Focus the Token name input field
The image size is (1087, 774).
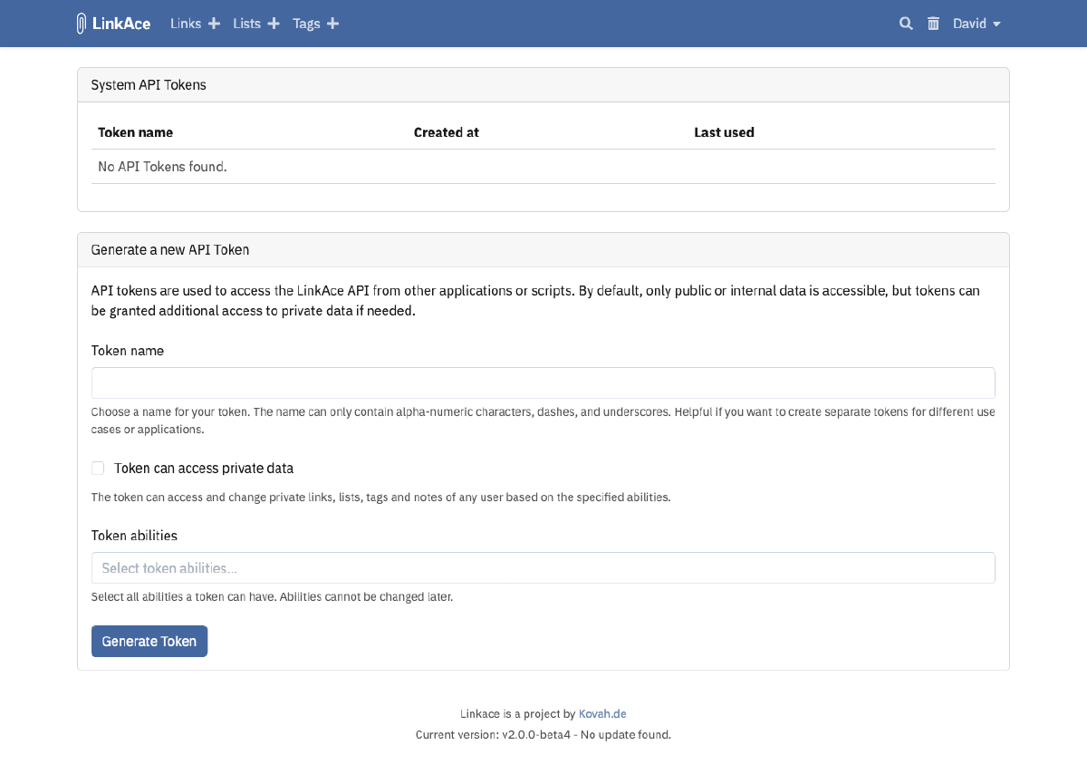pos(543,382)
